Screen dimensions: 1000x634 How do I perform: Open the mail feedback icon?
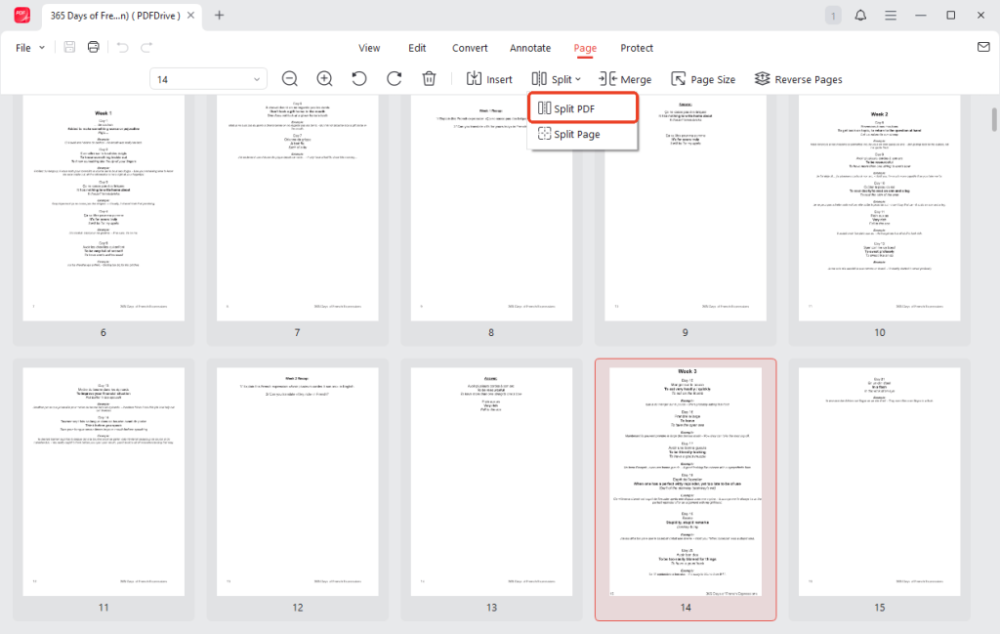984,47
